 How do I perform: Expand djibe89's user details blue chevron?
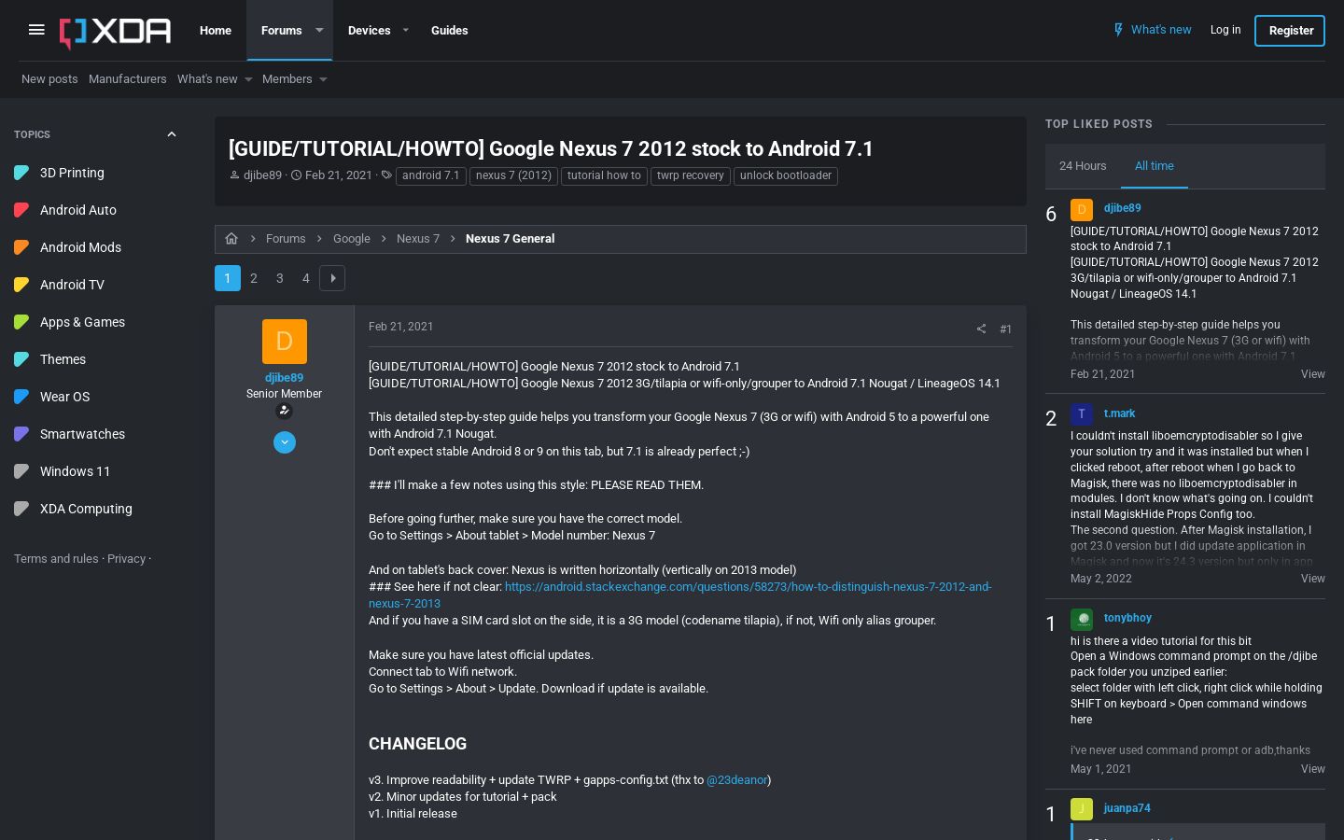(x=285, y=442)
